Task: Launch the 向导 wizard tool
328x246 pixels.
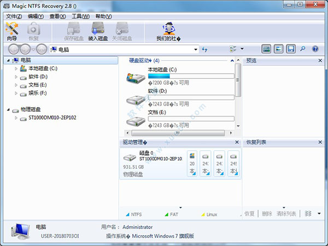Action: [12, 32]
